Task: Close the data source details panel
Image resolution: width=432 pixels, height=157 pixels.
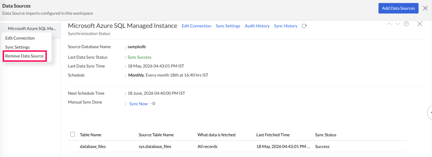Action: point(420,24)
